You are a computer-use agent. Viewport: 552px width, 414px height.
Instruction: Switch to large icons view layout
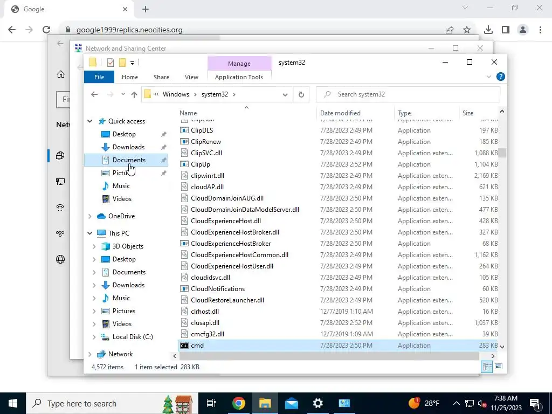pos(499,367)
